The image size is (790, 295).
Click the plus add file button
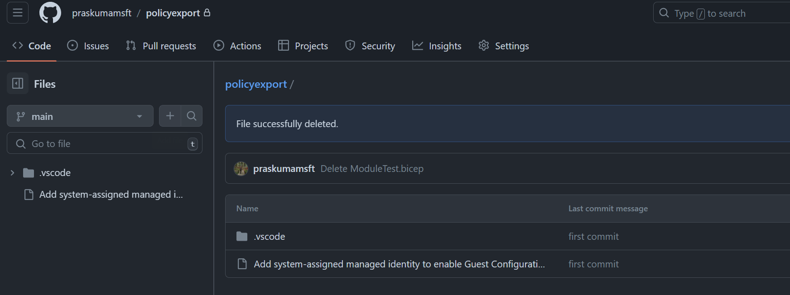tap(170, 116)
